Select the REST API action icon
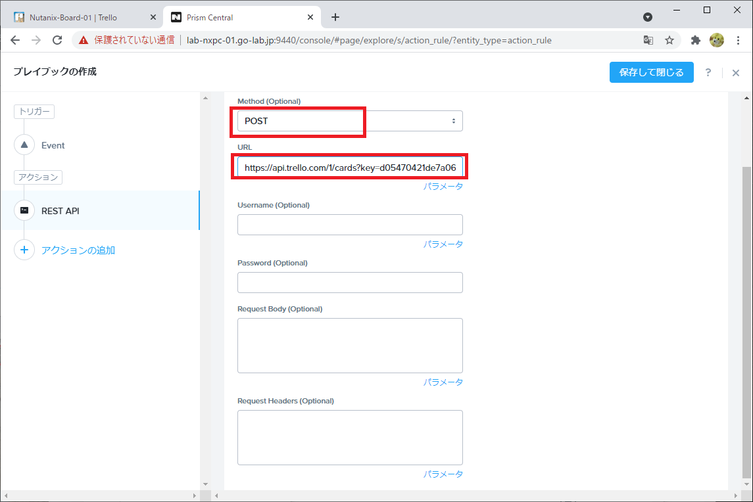Viewport: 753px width, 502px height. tap(24, 210)
